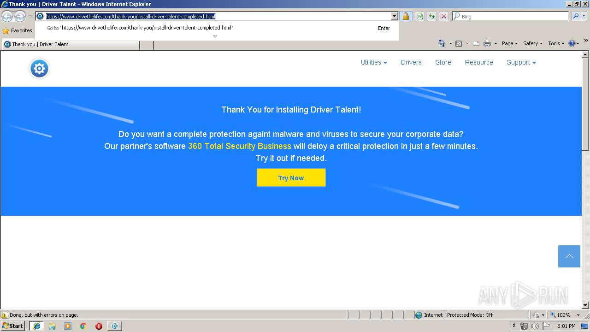Click the warning icon in status bar
Image resolution: width=590 pixels, height=332 pixels.
5,315
